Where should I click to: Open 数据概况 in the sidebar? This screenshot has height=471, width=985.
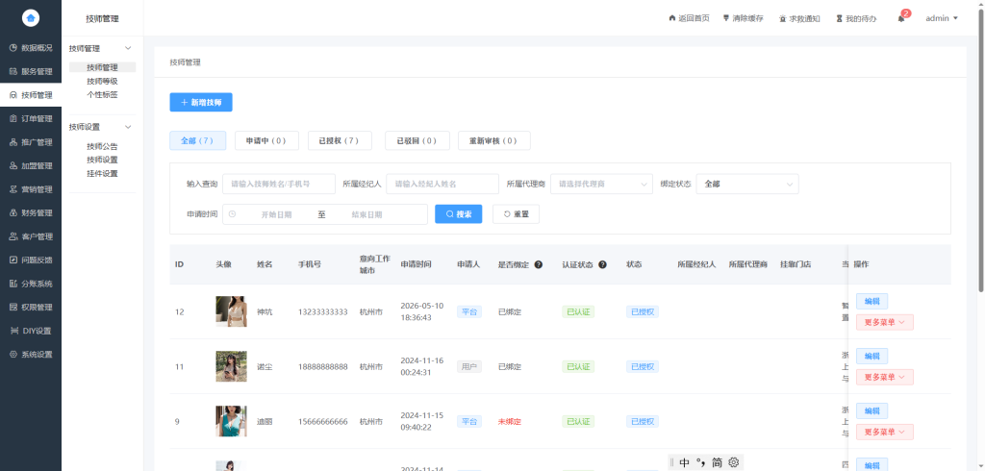[31, 48]
